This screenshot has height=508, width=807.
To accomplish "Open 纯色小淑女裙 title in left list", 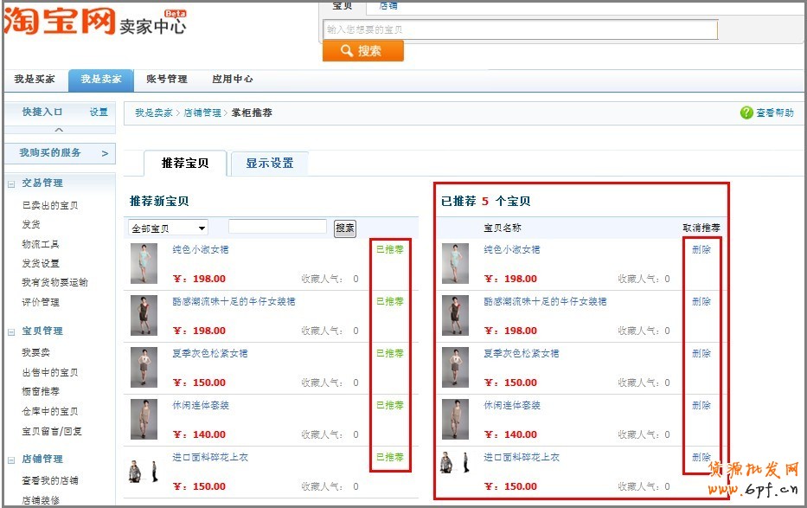I will [x=200, y=249].
